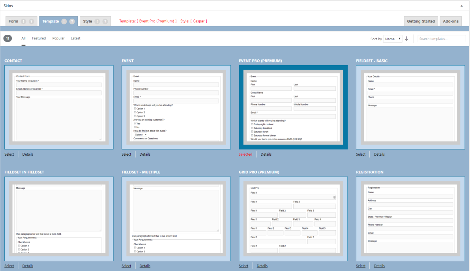Show Popular templates
The height and width of the screenshot is (271, 470).
58,38
